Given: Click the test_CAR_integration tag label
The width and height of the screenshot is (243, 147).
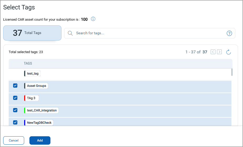Looking at the screenshot, I should (41, 110).
